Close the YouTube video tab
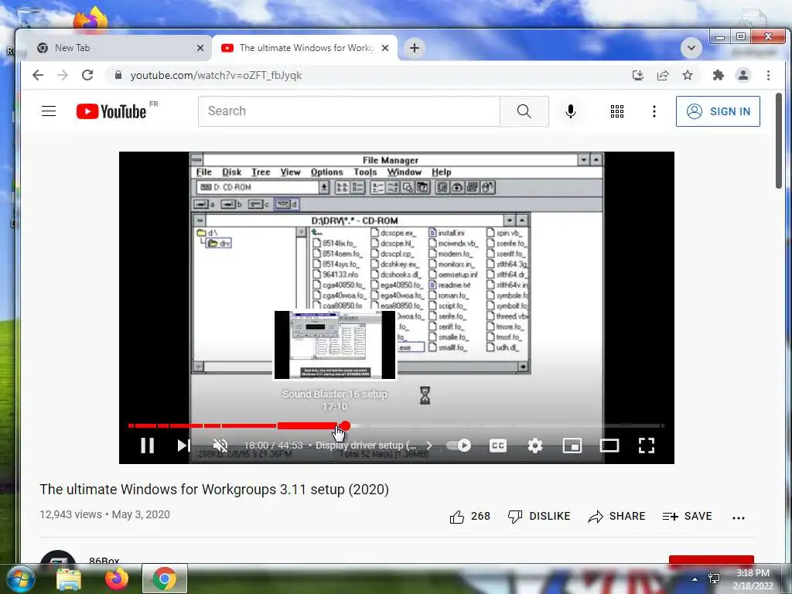This screenshot has width=792, height=594. [385, 48]
